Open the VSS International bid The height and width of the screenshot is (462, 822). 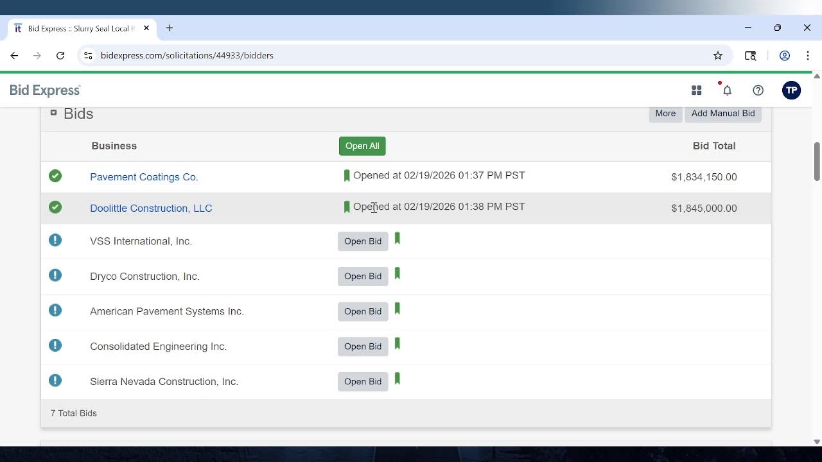click(x=363, y=241)
